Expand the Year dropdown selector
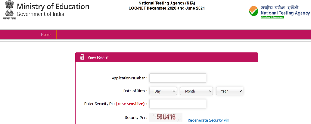 (229, 91)
